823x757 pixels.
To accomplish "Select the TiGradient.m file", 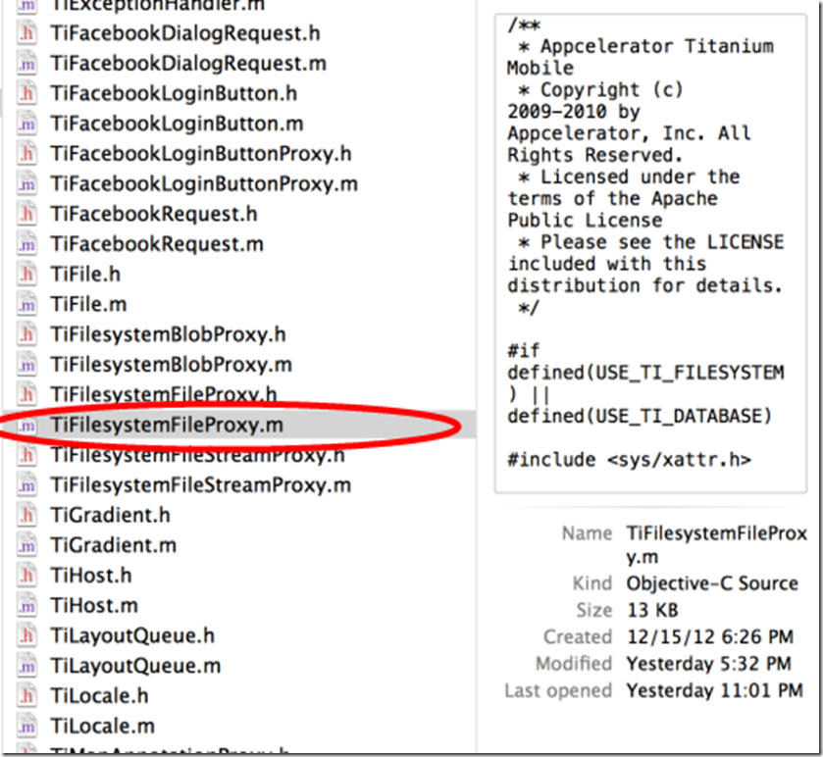I will pyautogui.click(x=108, y=543).
